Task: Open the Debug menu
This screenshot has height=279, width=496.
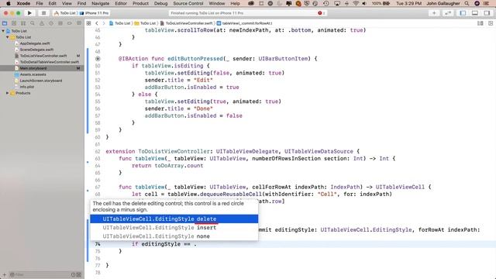Action: click(x=160, y=3)
